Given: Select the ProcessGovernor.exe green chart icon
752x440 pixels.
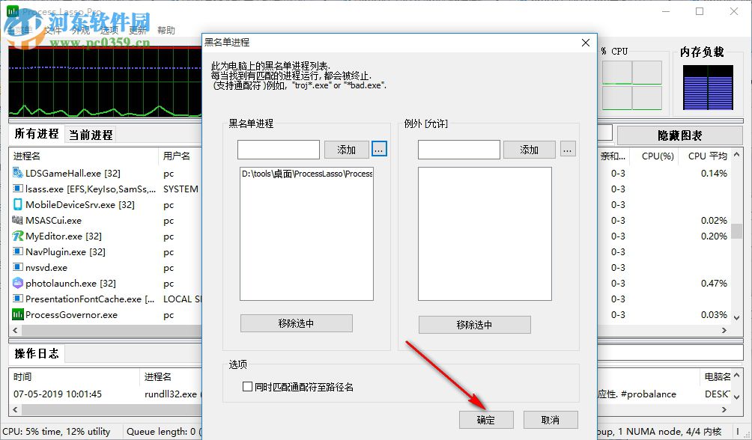Looking at the screenshot, I should click(x=17, y=314).
